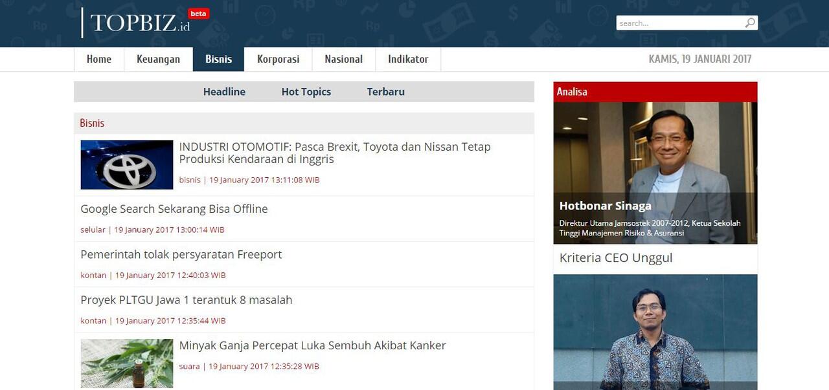Switch to the Hot Topics tab

306,92
